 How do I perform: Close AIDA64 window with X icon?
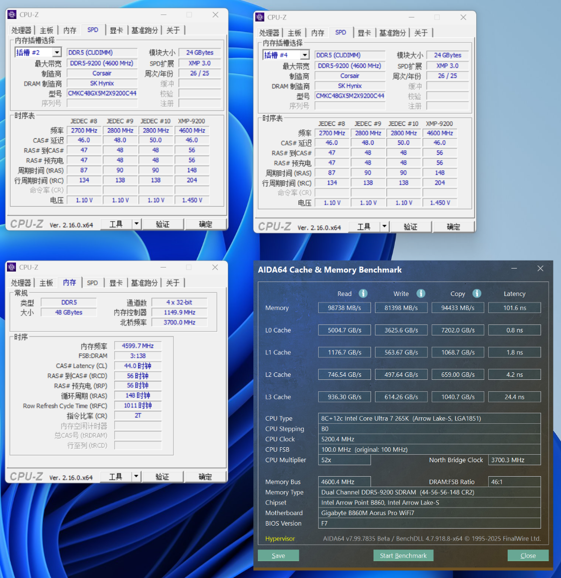click(541, 269)
